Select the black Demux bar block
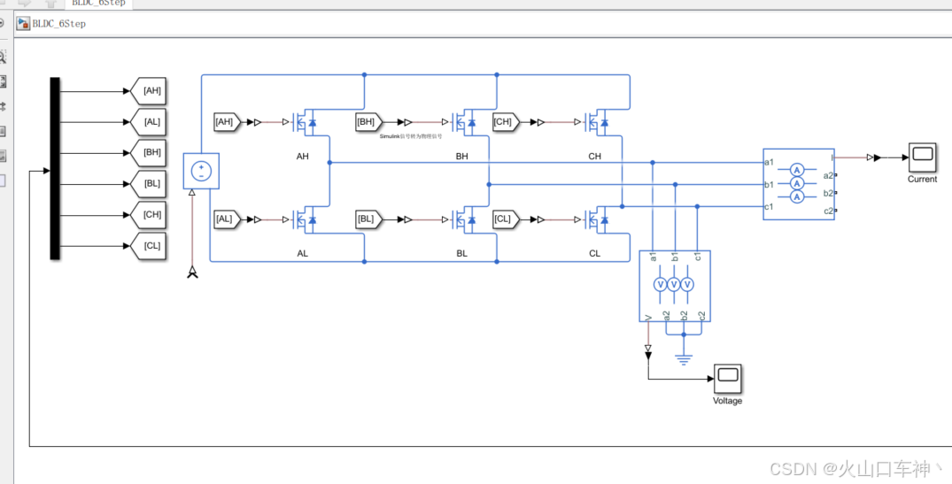The width and height of the screenshot is (952, 484). click(x=55, y=168)
